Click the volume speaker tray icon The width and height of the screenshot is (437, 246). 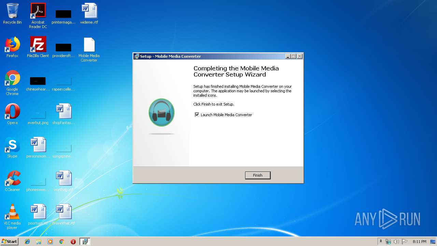coord(396,242)
